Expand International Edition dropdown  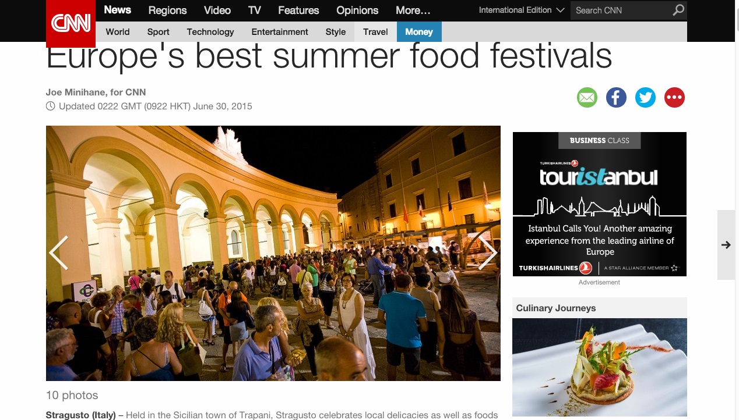click(x=522, y=10)
